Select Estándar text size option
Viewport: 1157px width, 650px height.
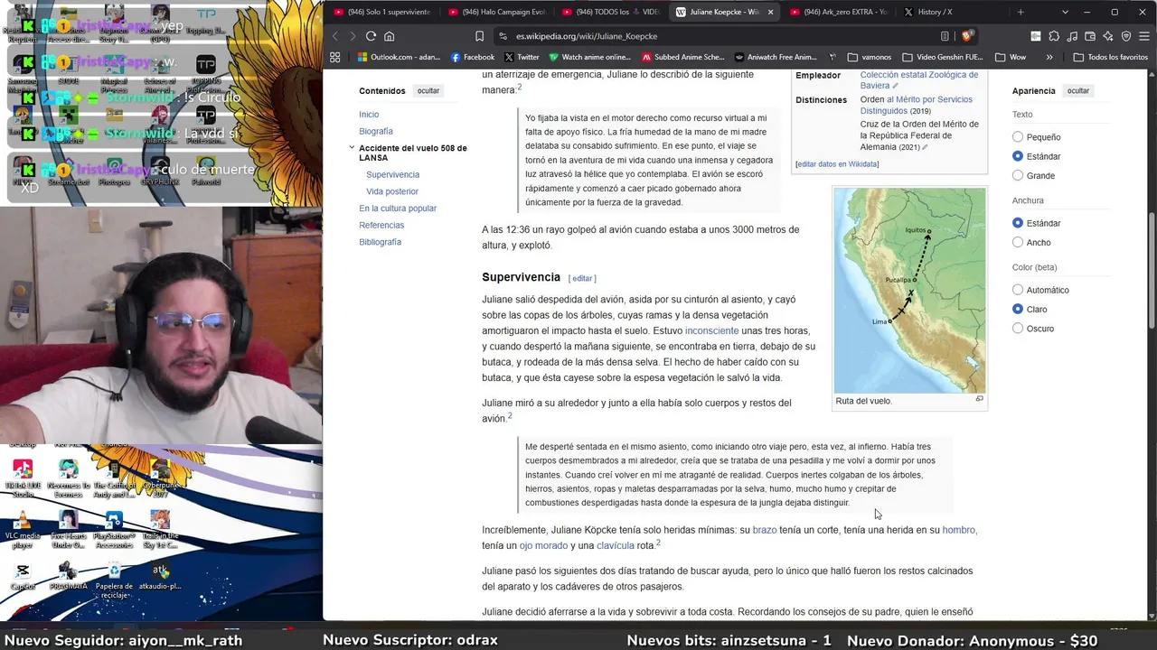[x=1018, y=156]
